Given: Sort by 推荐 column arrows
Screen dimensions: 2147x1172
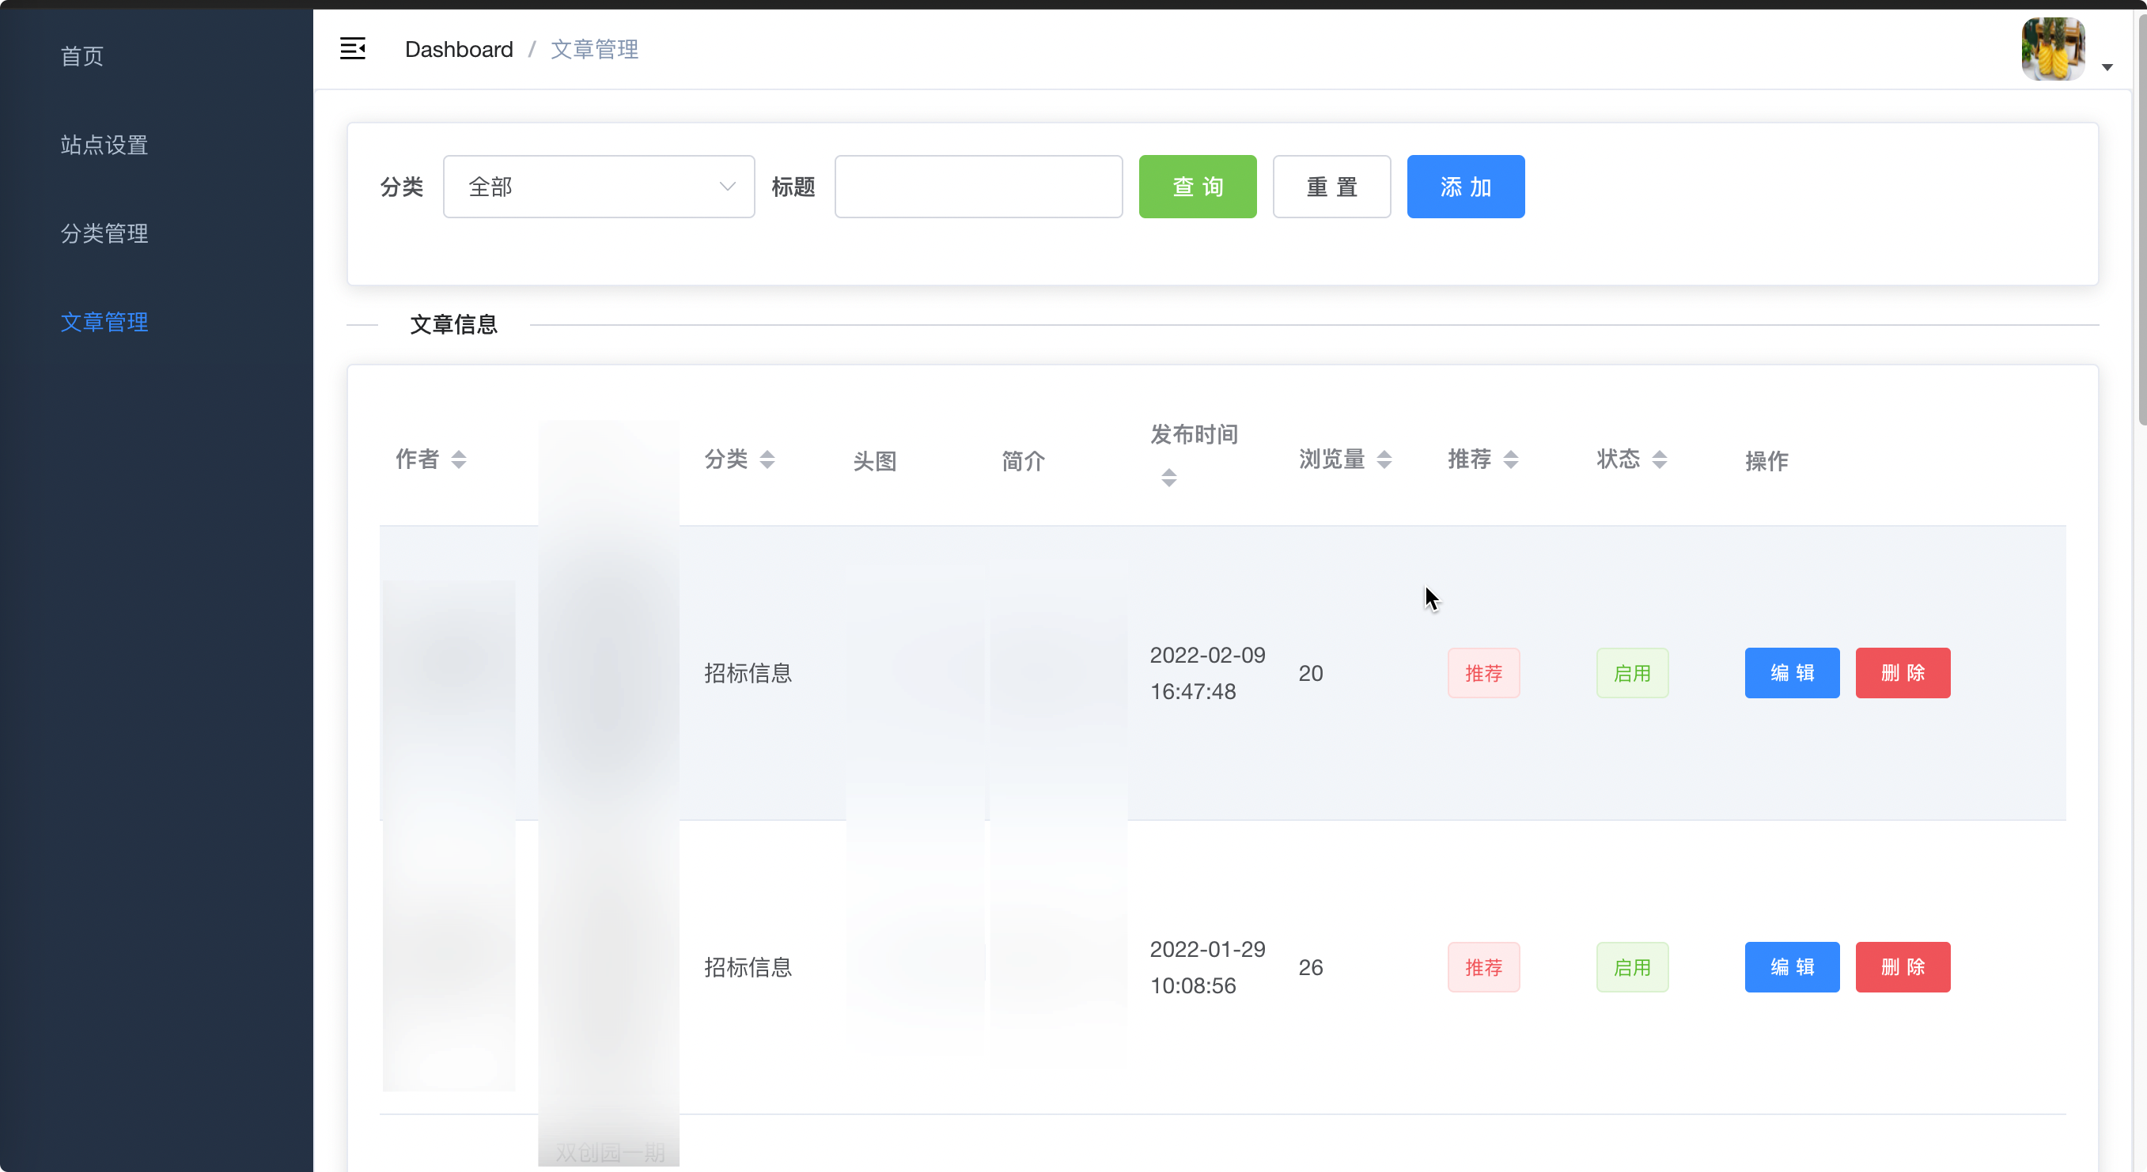Looking at the screenshot, I should pos(1510,459).
